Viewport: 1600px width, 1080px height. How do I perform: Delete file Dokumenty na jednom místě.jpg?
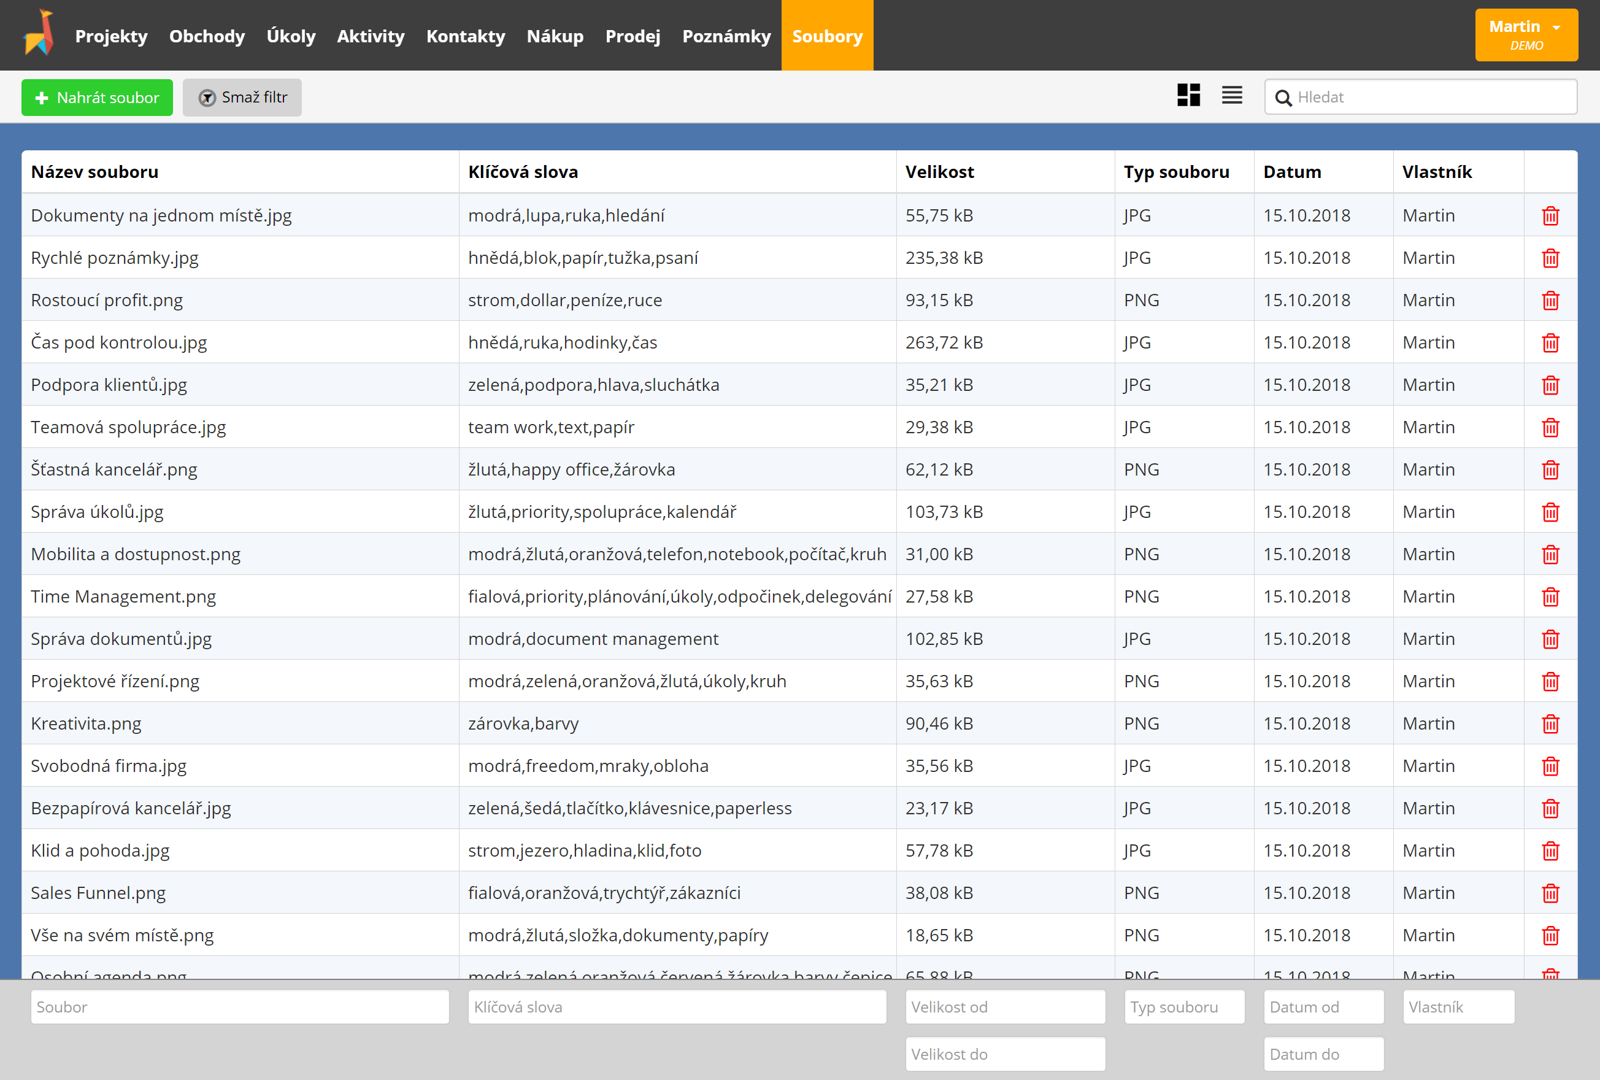tap(1550, 215)
